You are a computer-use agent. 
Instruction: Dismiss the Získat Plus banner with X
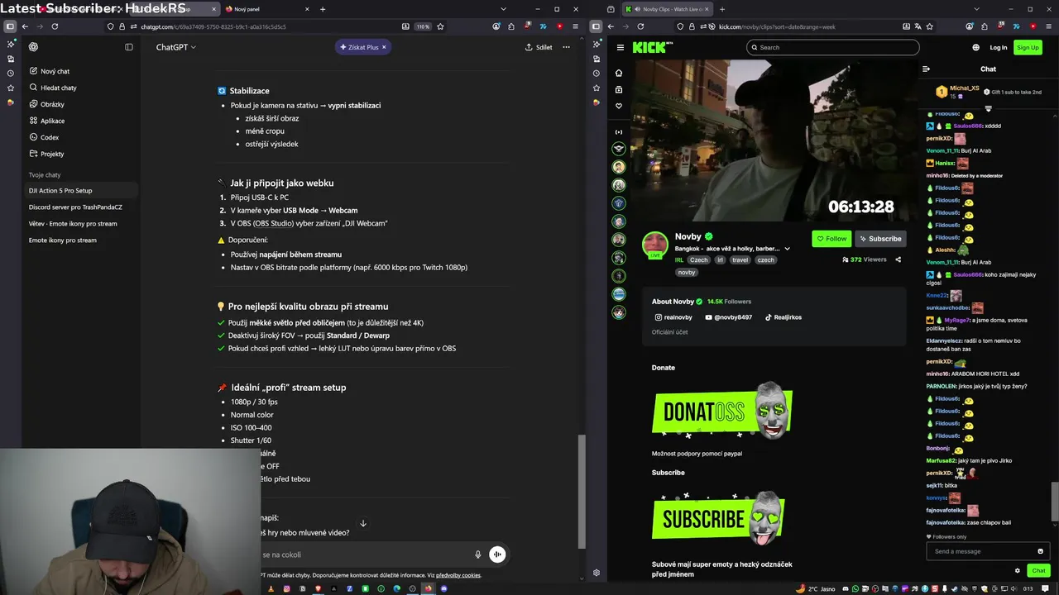tap(384, 47)
